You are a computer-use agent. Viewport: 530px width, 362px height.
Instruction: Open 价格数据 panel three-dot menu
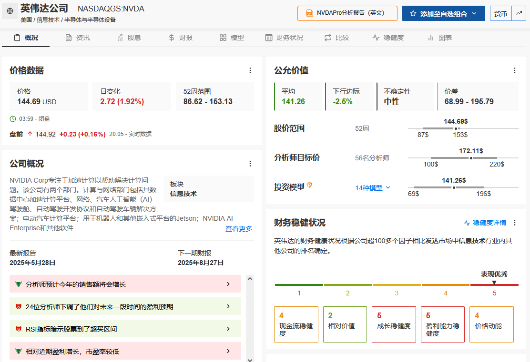tap(250, 70)
